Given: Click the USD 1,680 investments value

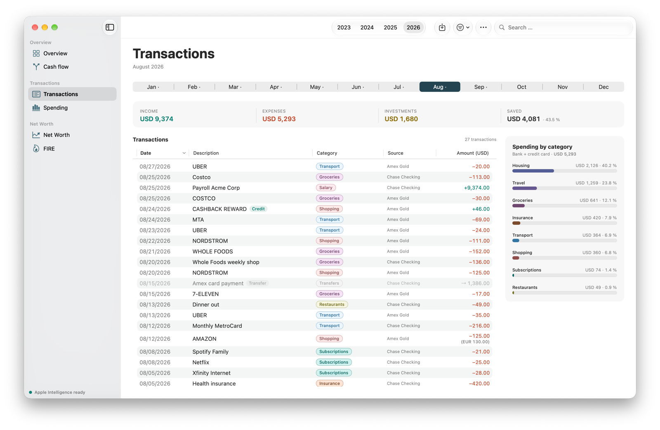Looking at the screenshot, I should [x=401, y=119].
